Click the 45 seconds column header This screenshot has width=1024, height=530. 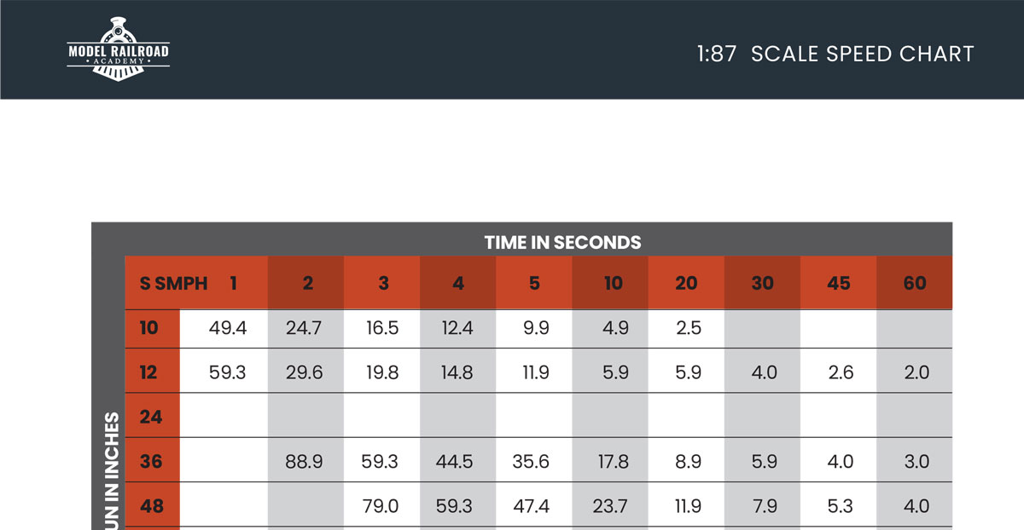coord(839,283)
